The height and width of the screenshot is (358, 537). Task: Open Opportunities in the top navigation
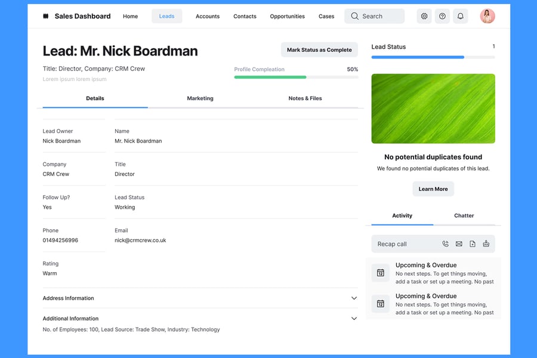point(287,17)
